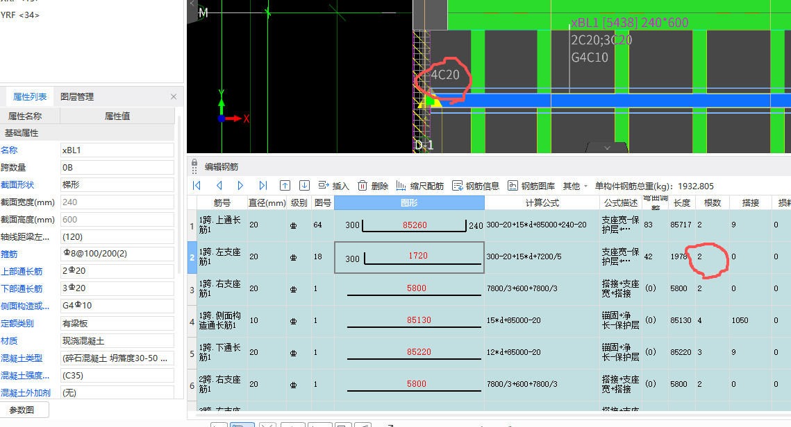Select 材质 value 现浇混凝土
791x427 pixels.
(117, 341)
